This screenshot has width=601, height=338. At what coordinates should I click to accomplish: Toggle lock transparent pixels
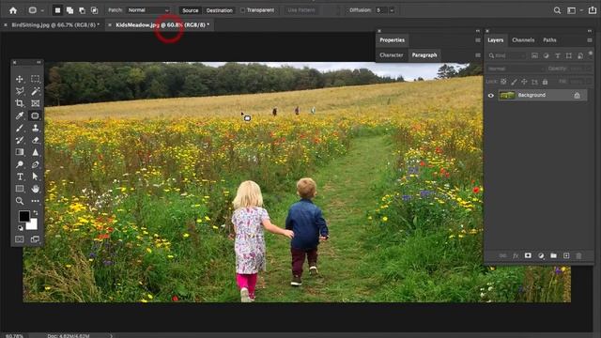coord(503,82)
